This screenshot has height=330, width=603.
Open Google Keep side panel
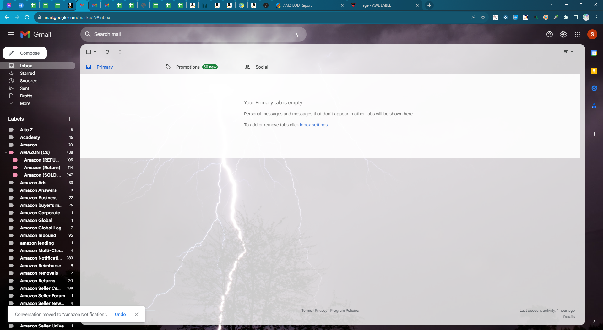[594, 71]
